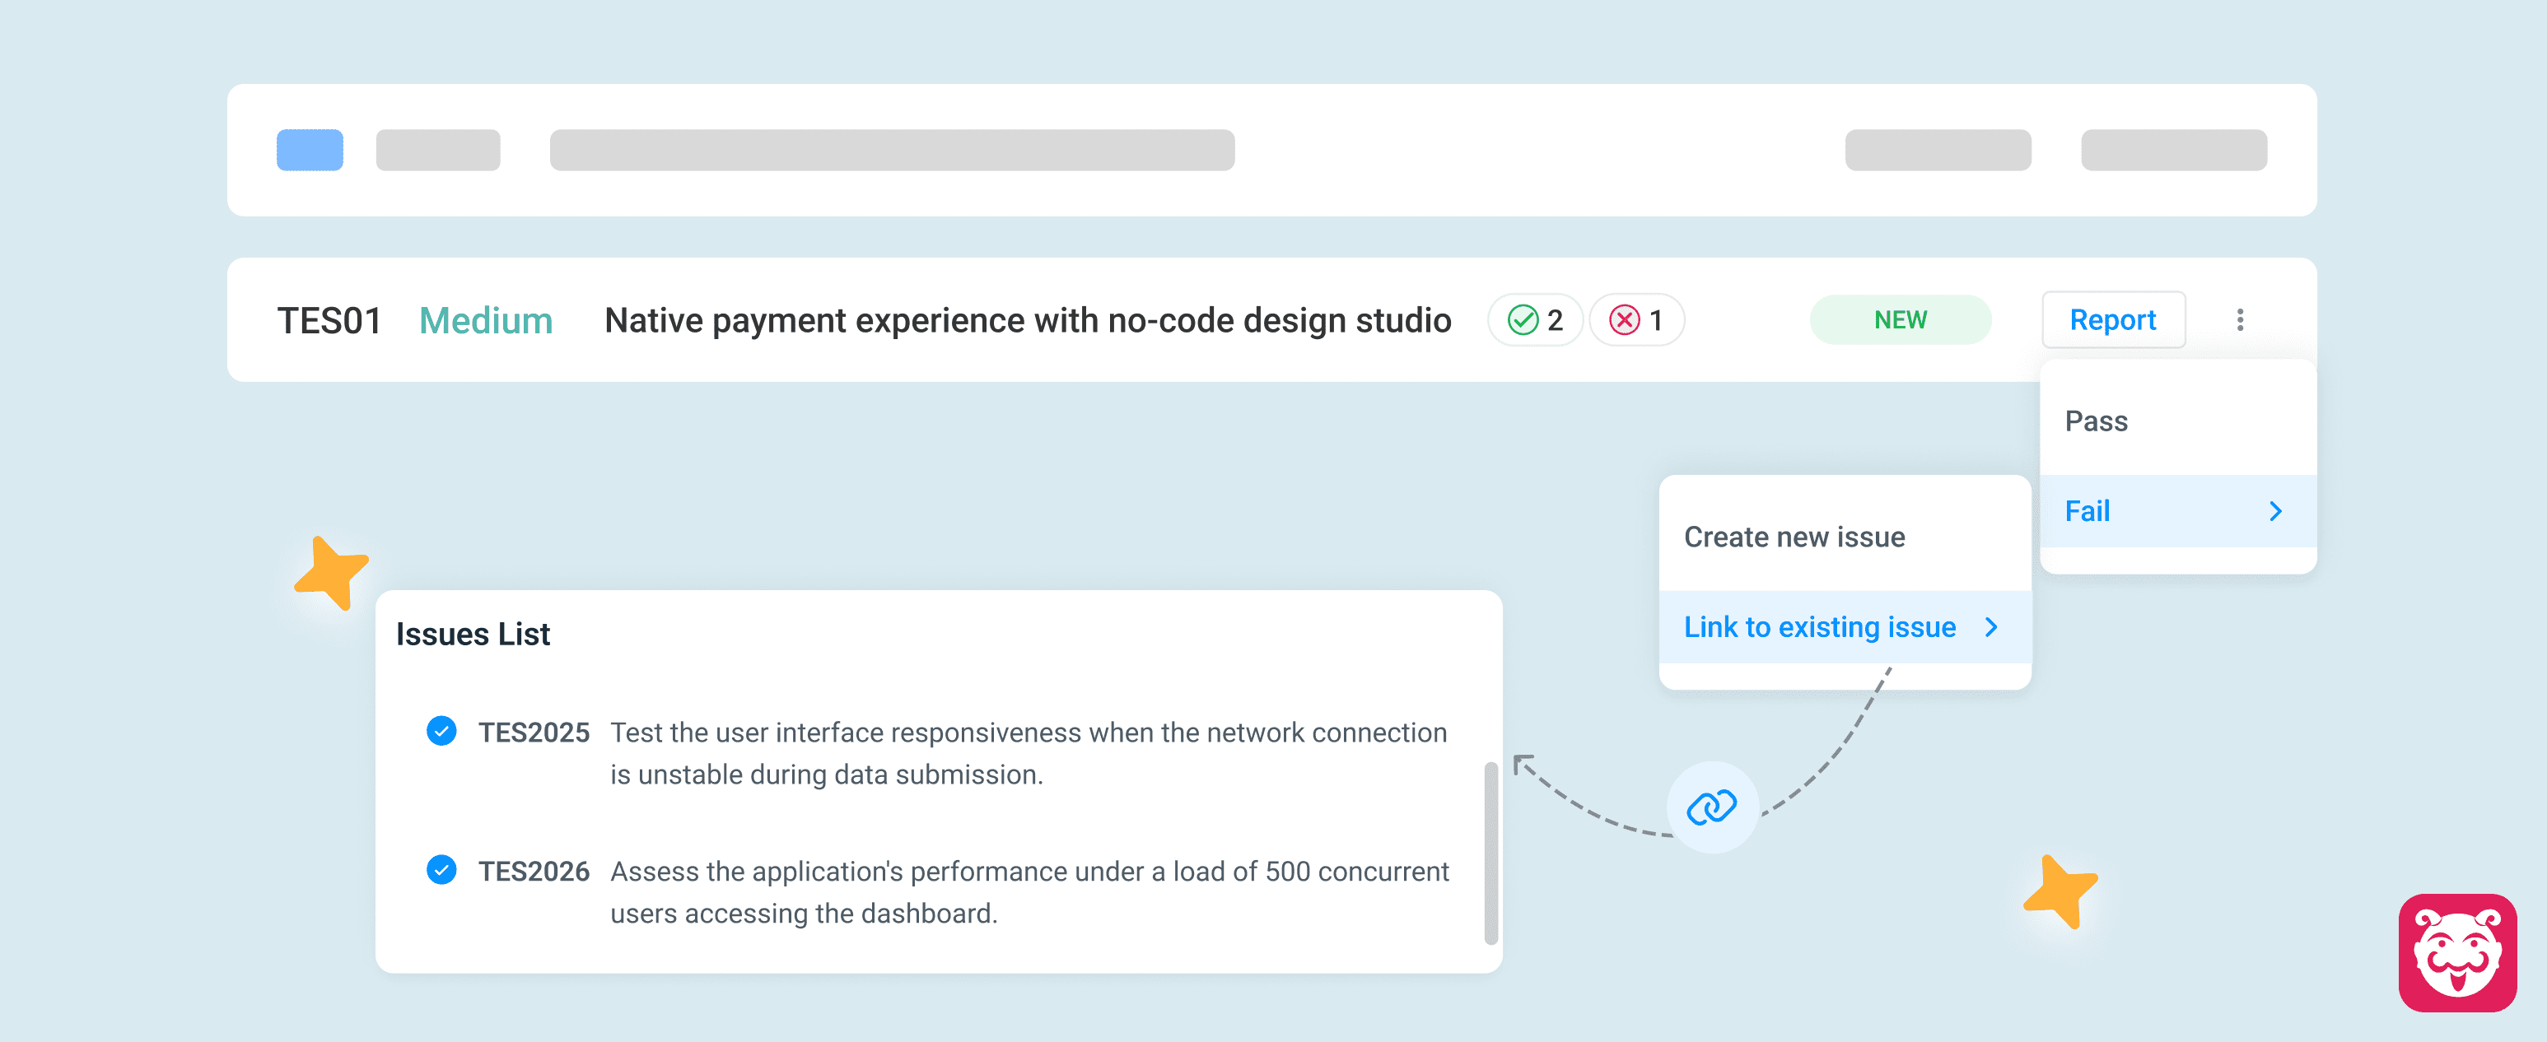Uncheck the TES2025 issue checkbox

tap(441, 731)
